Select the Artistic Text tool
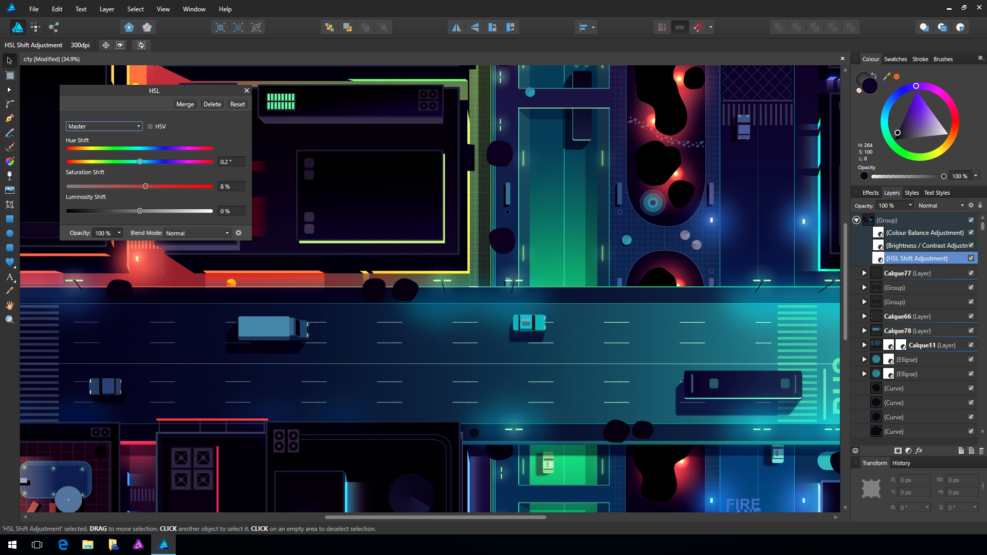 9,277
